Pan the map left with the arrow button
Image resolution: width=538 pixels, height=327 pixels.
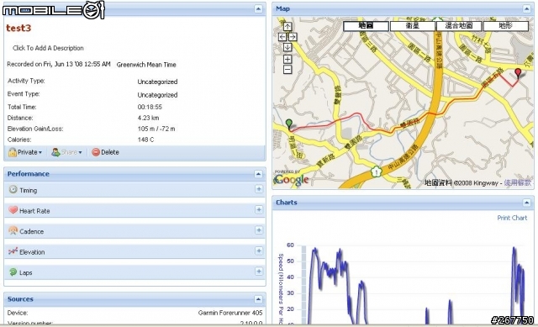click(x=282, y=37)
